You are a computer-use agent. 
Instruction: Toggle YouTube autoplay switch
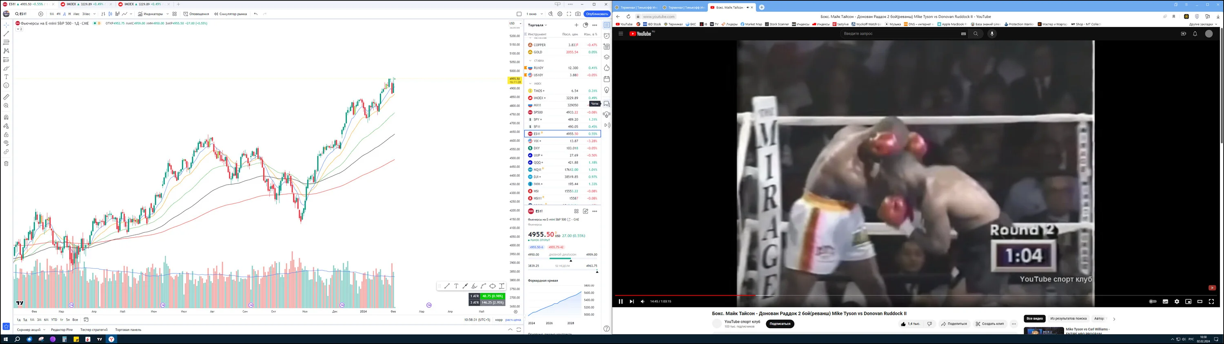[x=1153, y=301]
